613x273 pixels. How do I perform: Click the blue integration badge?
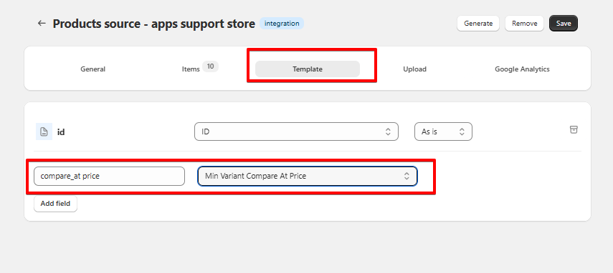(282, 24)
